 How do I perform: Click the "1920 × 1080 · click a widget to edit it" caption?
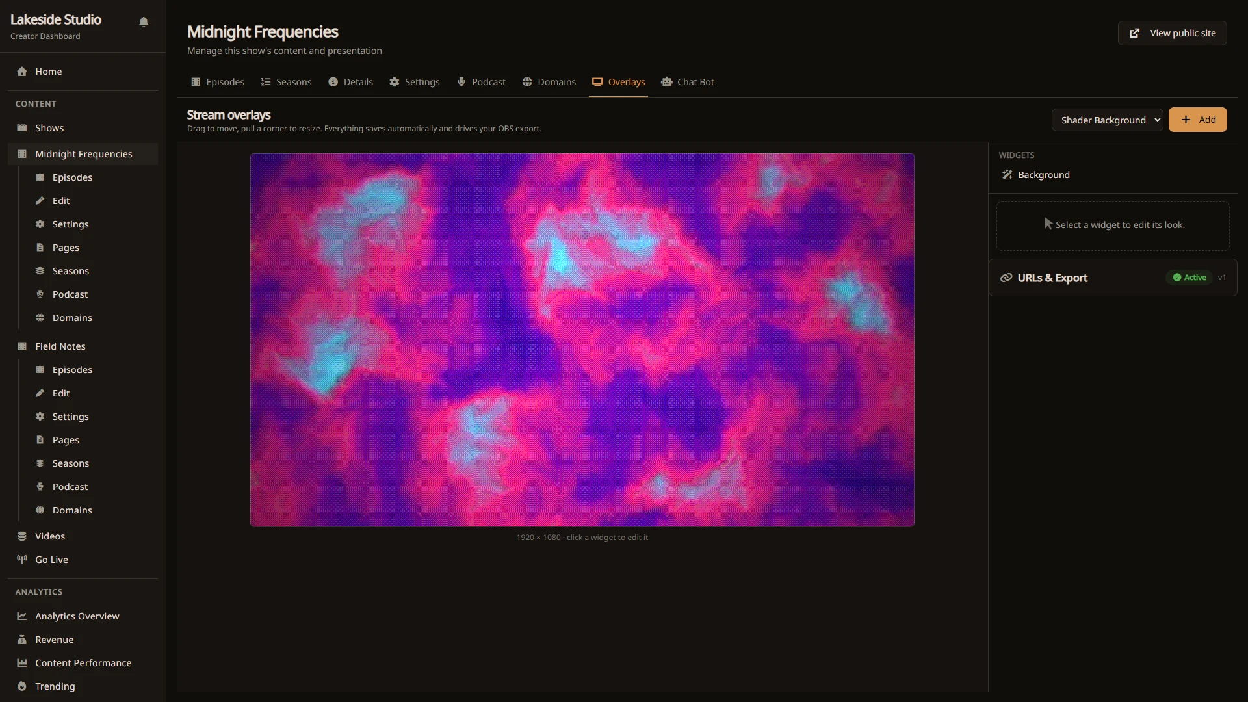tap(582, 538)
